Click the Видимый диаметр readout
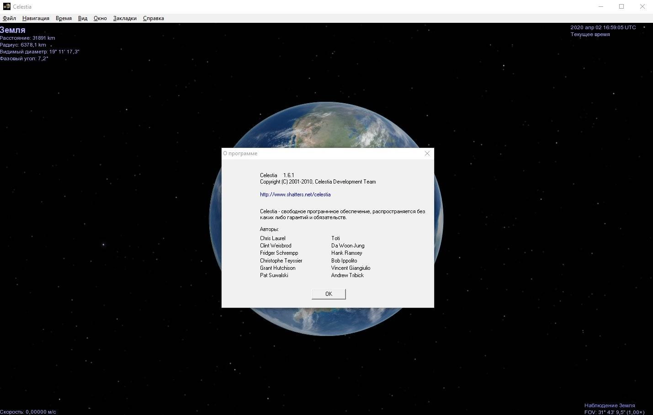The height and width of the screenshot is (415, 653). coord(40,52)
